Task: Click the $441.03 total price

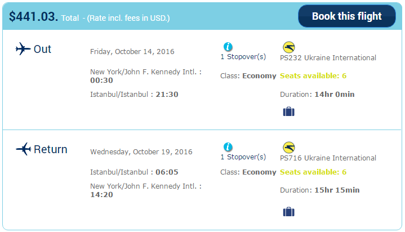Action: click(x=33, y=16)
